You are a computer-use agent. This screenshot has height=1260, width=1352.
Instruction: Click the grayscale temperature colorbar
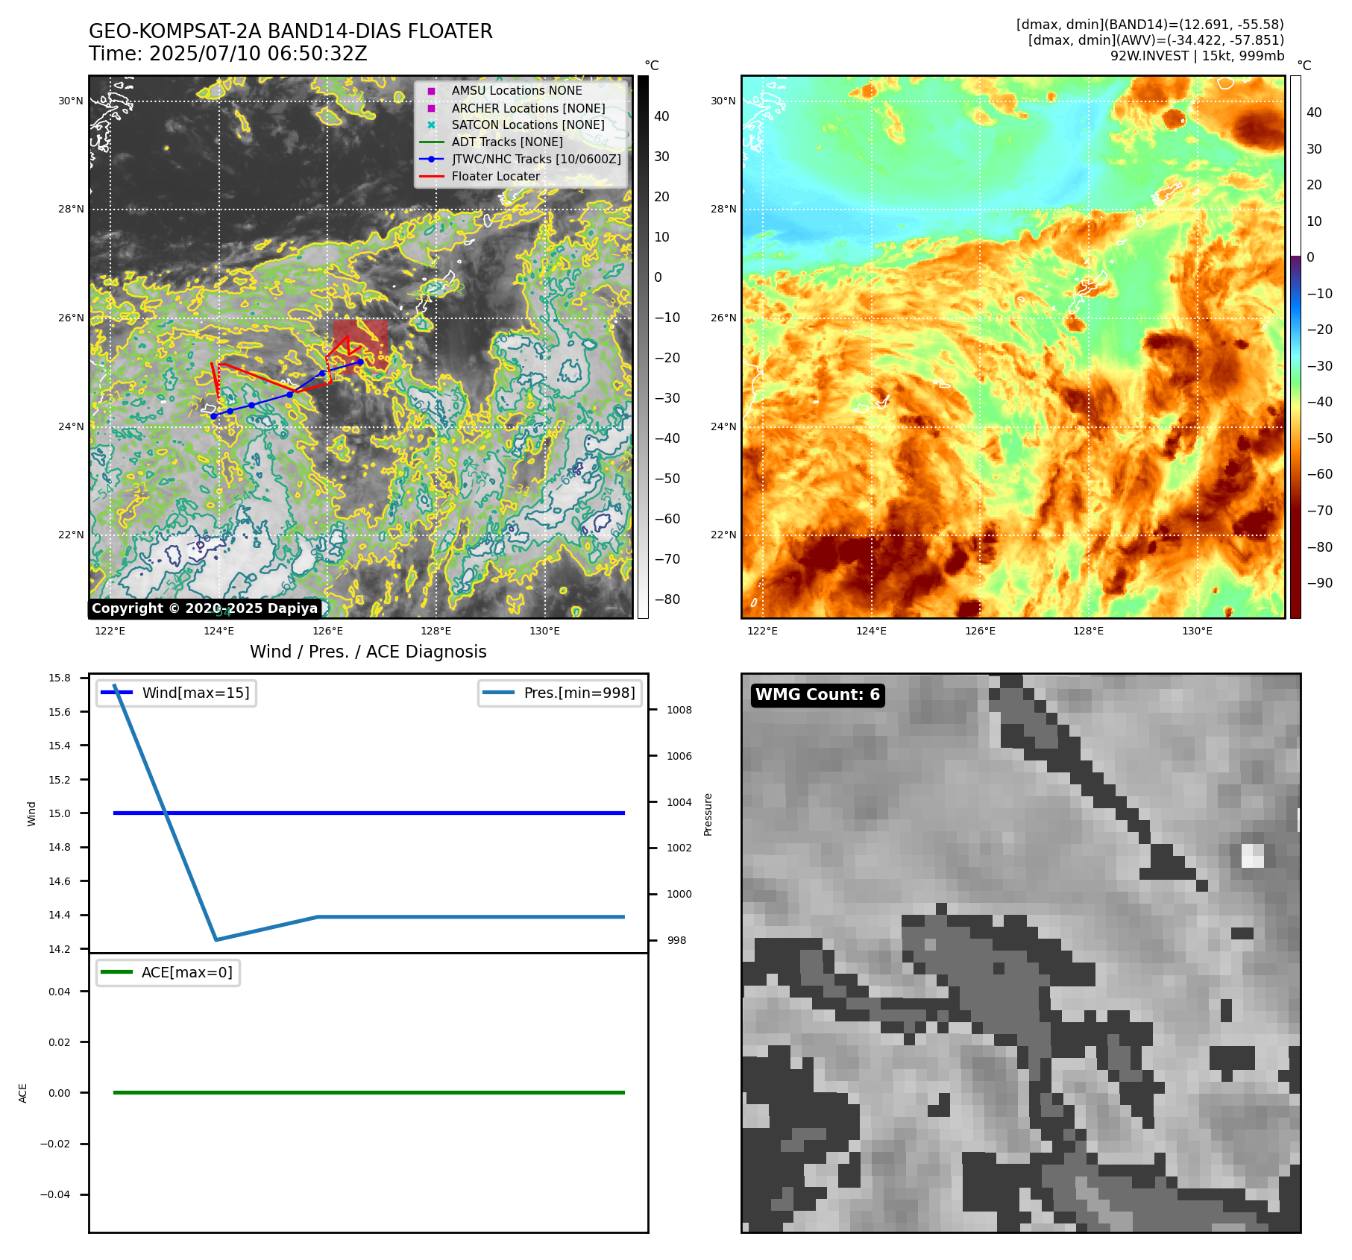tap(643, 347)
